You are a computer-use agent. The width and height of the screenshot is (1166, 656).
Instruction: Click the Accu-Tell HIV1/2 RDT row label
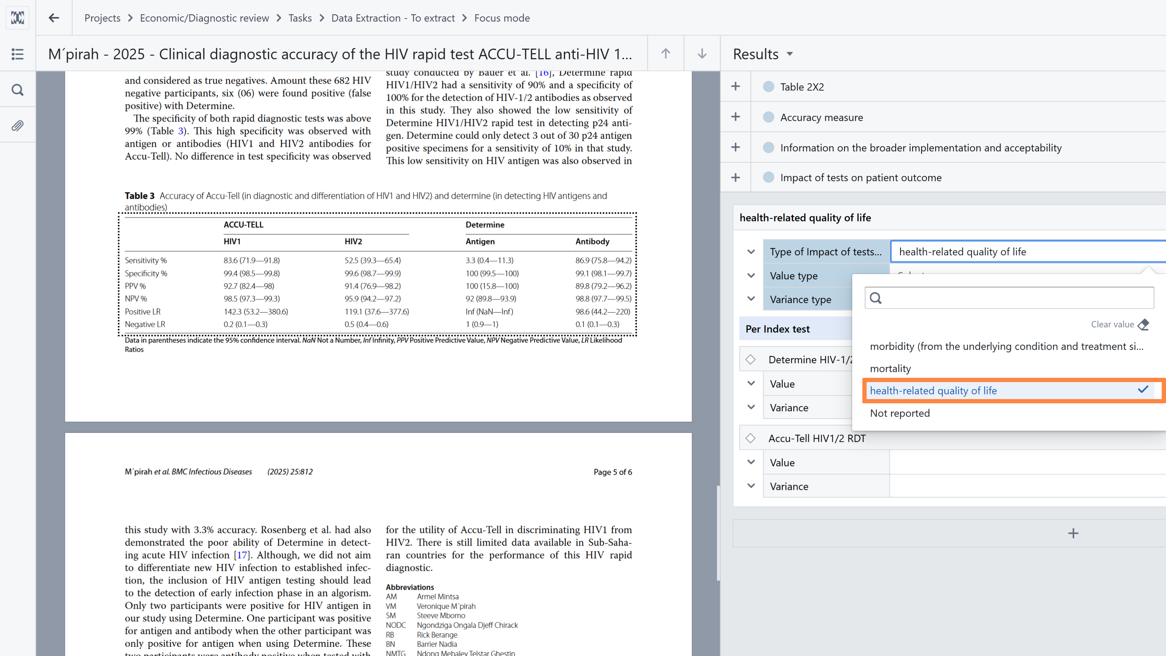pyautogui.click(x=817, y=438)
